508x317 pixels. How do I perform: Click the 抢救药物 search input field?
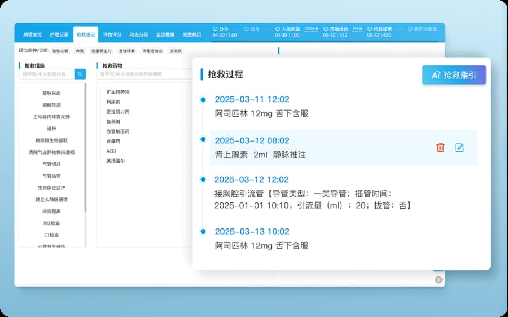144,74
